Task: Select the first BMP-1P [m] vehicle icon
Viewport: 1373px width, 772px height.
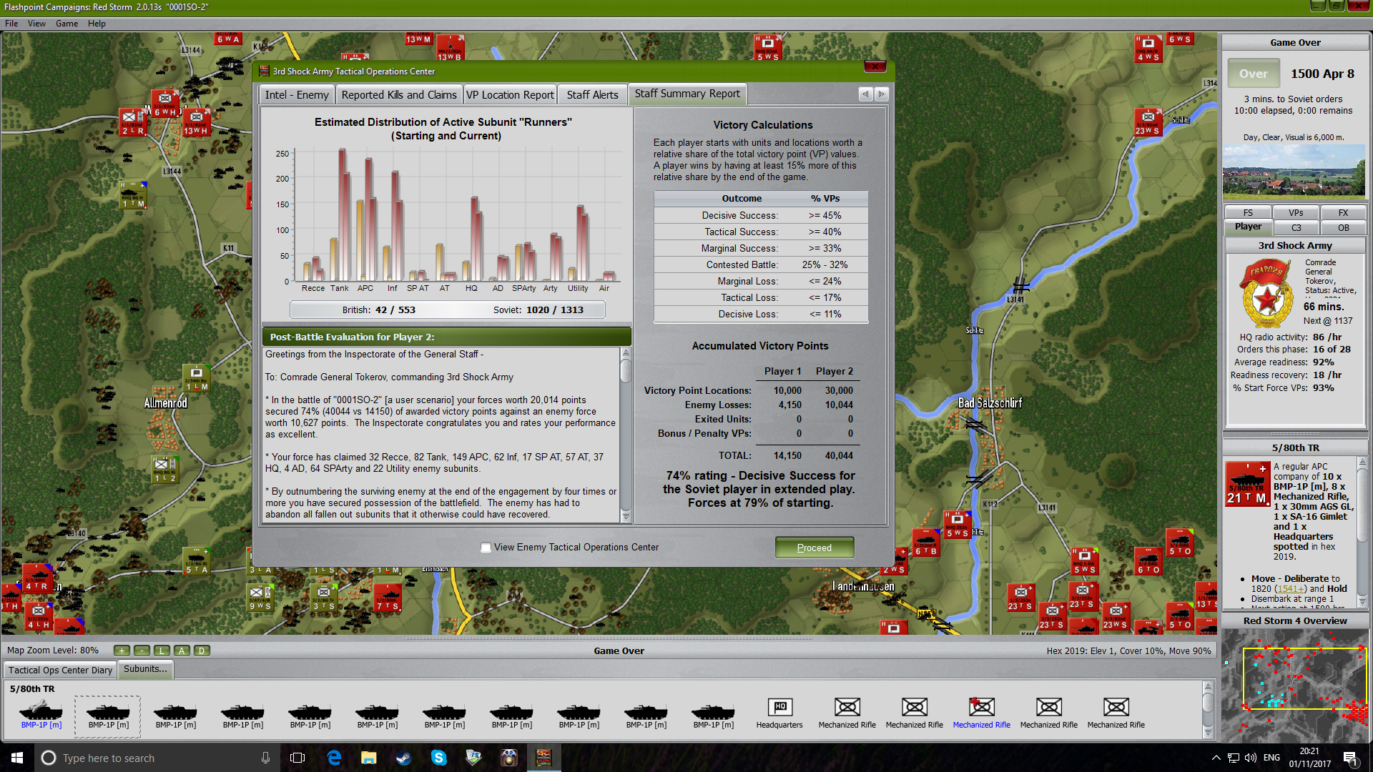Action: [41, 711]
